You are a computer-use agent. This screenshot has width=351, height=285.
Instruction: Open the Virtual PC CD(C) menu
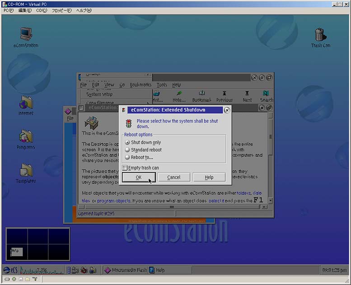click(x=42, y=10)
